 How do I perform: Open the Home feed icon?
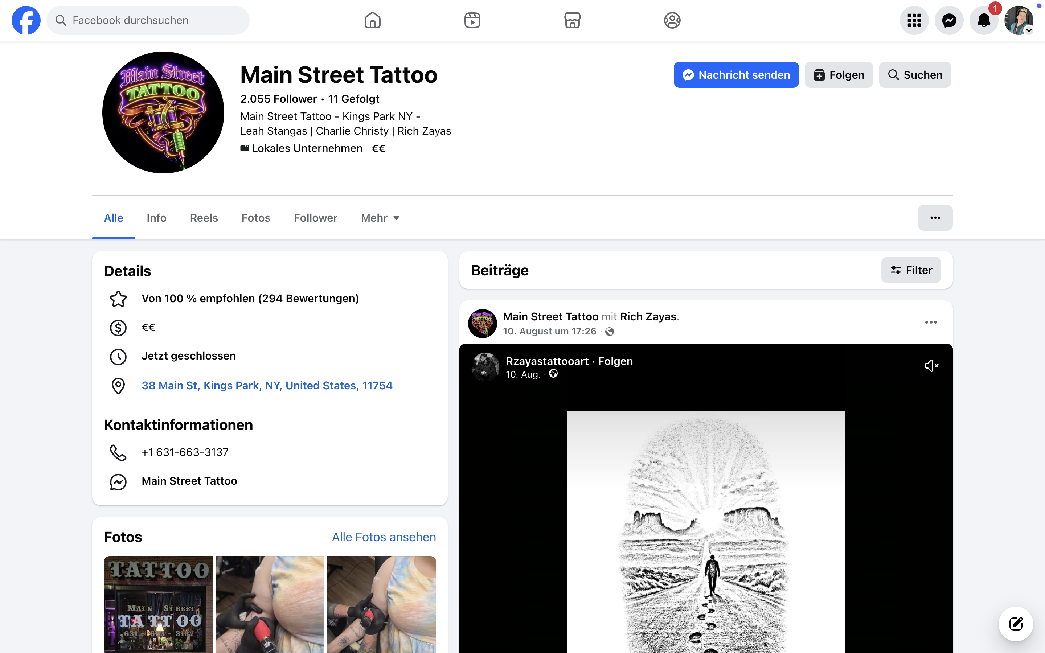[372, 20]
